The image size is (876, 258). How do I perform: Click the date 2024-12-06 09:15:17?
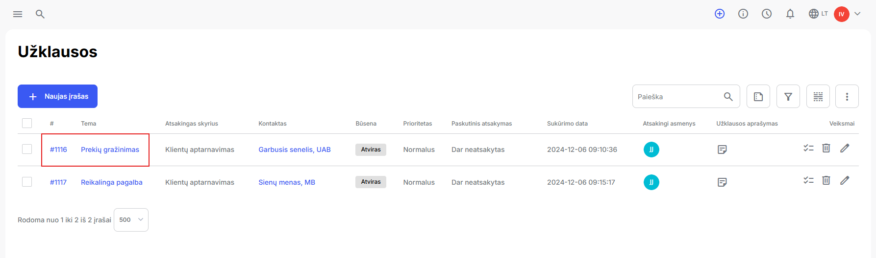click(x=581, y=182)
